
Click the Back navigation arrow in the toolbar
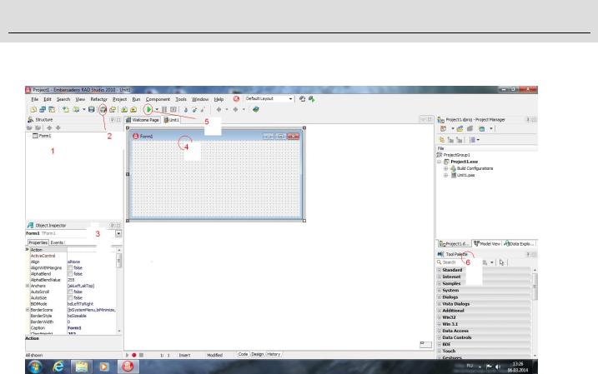[x=219, y=110]
